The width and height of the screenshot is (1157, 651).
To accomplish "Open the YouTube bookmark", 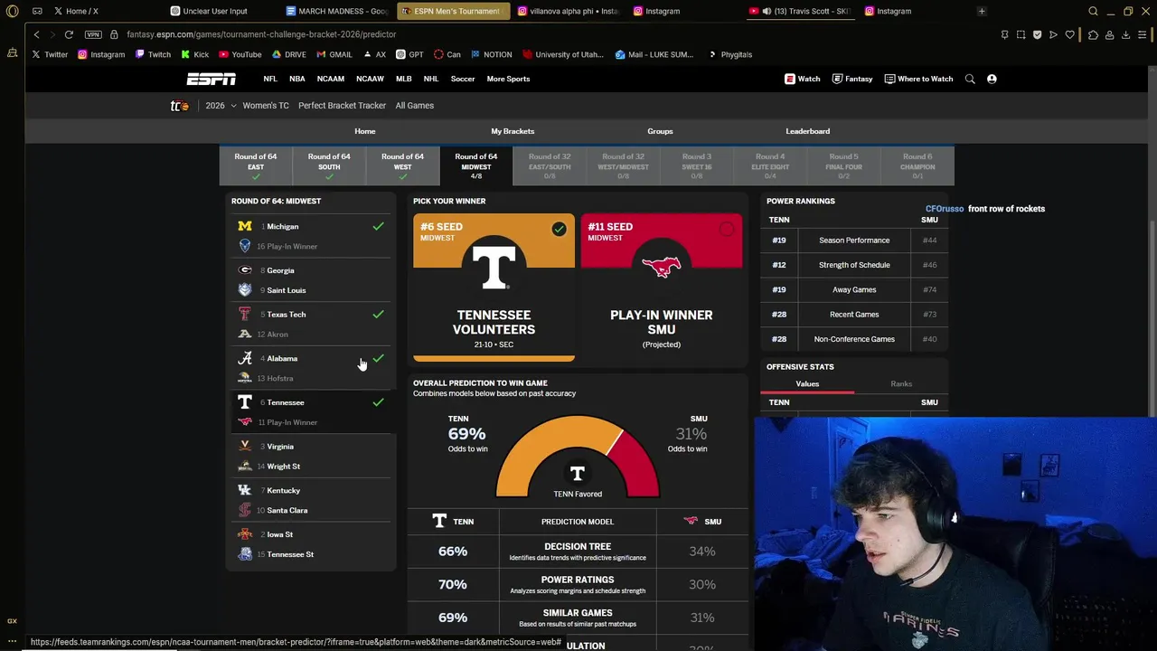I will [240, 54].
